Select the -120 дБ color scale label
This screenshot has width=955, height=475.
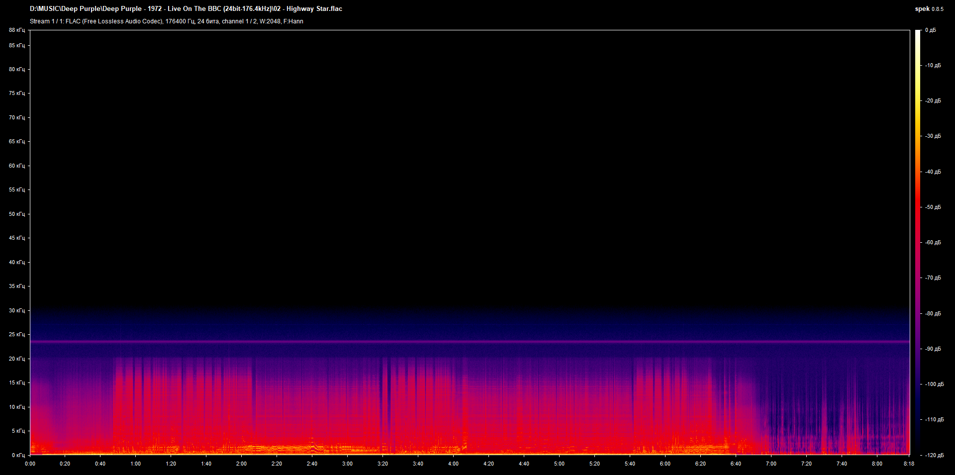pos(934,455)
